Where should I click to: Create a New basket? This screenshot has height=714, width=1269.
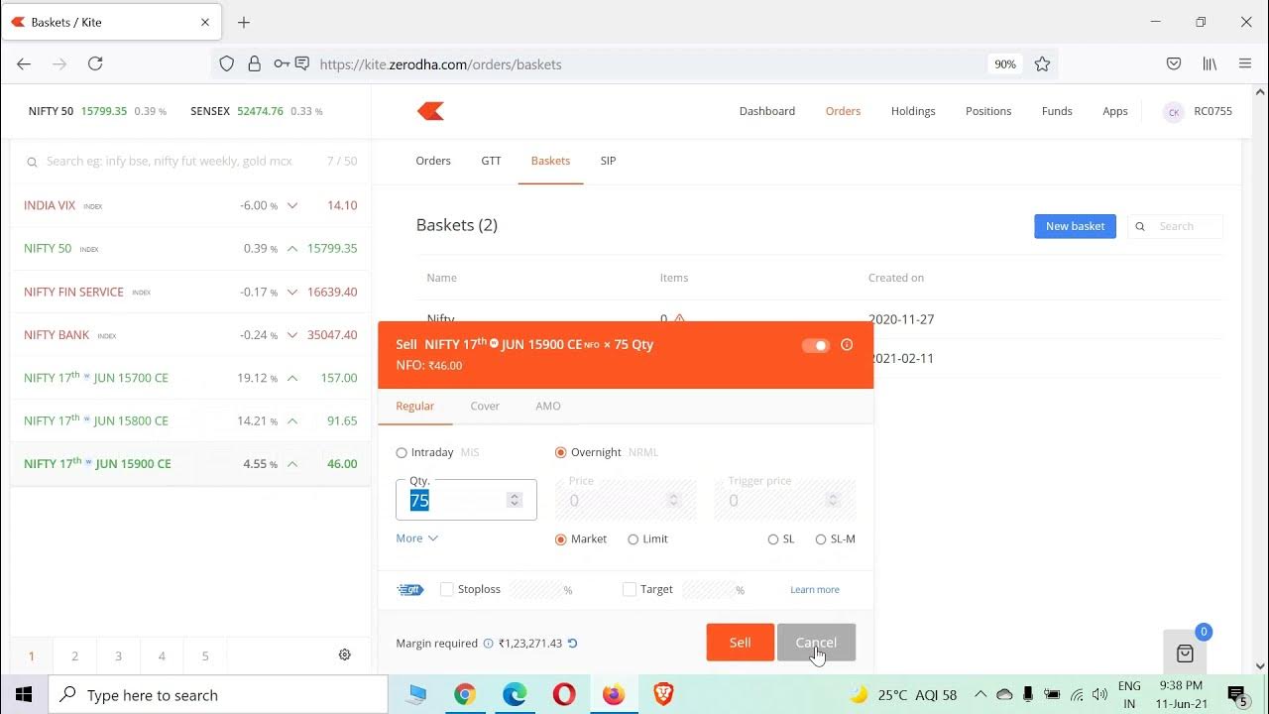[1076, 226]
